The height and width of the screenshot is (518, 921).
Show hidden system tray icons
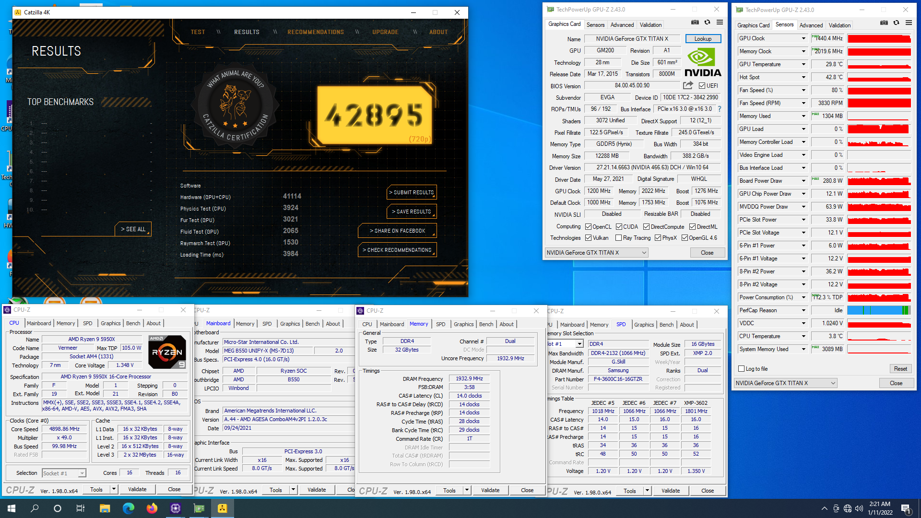coord(824,508)
